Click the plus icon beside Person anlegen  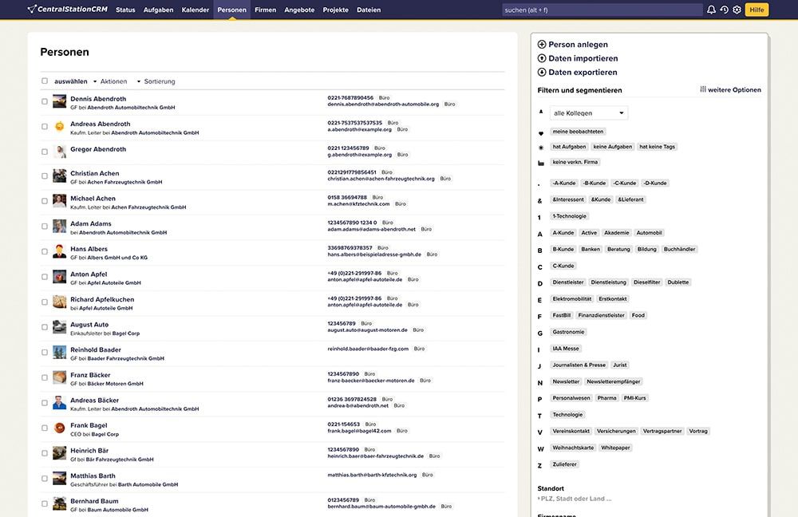(542, 45)
